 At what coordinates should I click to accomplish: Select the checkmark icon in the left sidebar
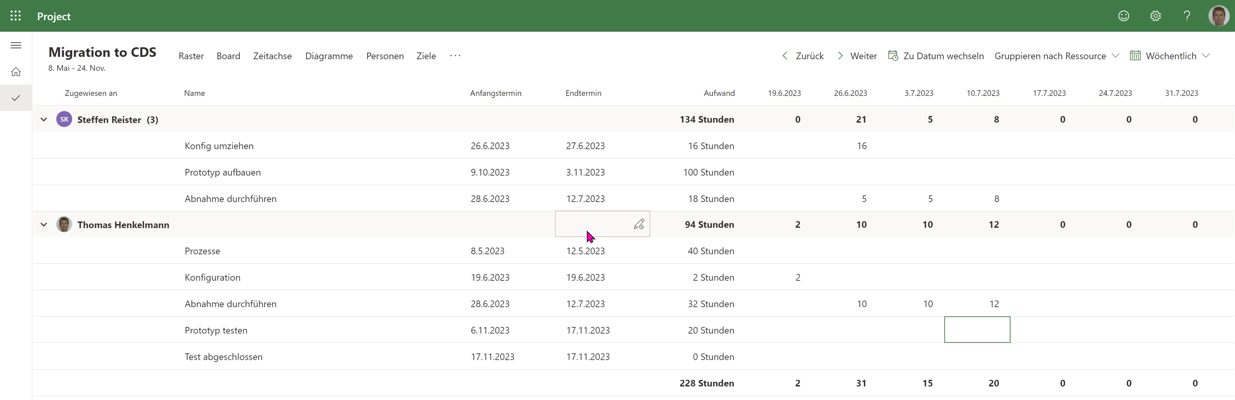16,98
